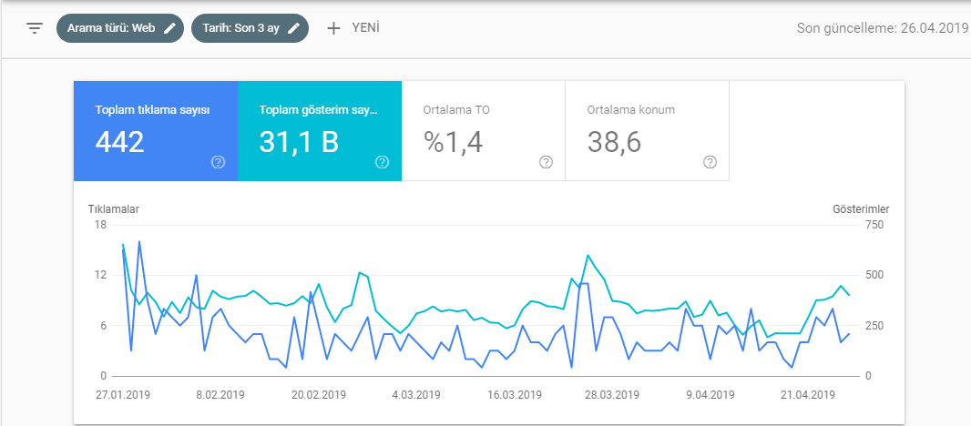
Task: Open the Tarih: Son 3 ay filter chip
Action: click(x=250, y=28)
